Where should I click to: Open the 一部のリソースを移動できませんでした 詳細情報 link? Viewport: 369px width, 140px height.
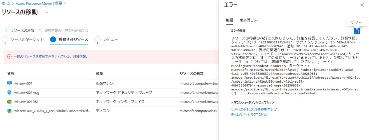click(x=51, y=56)
